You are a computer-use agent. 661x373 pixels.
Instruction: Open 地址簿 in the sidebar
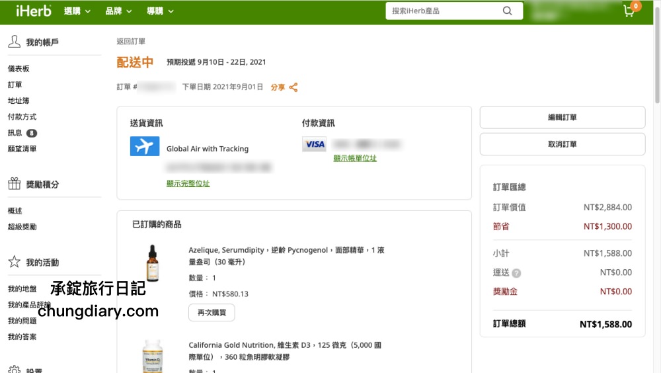[x=19, y=101]
